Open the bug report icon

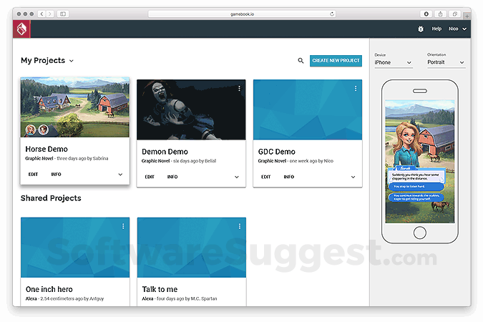(x=421, y=29)
